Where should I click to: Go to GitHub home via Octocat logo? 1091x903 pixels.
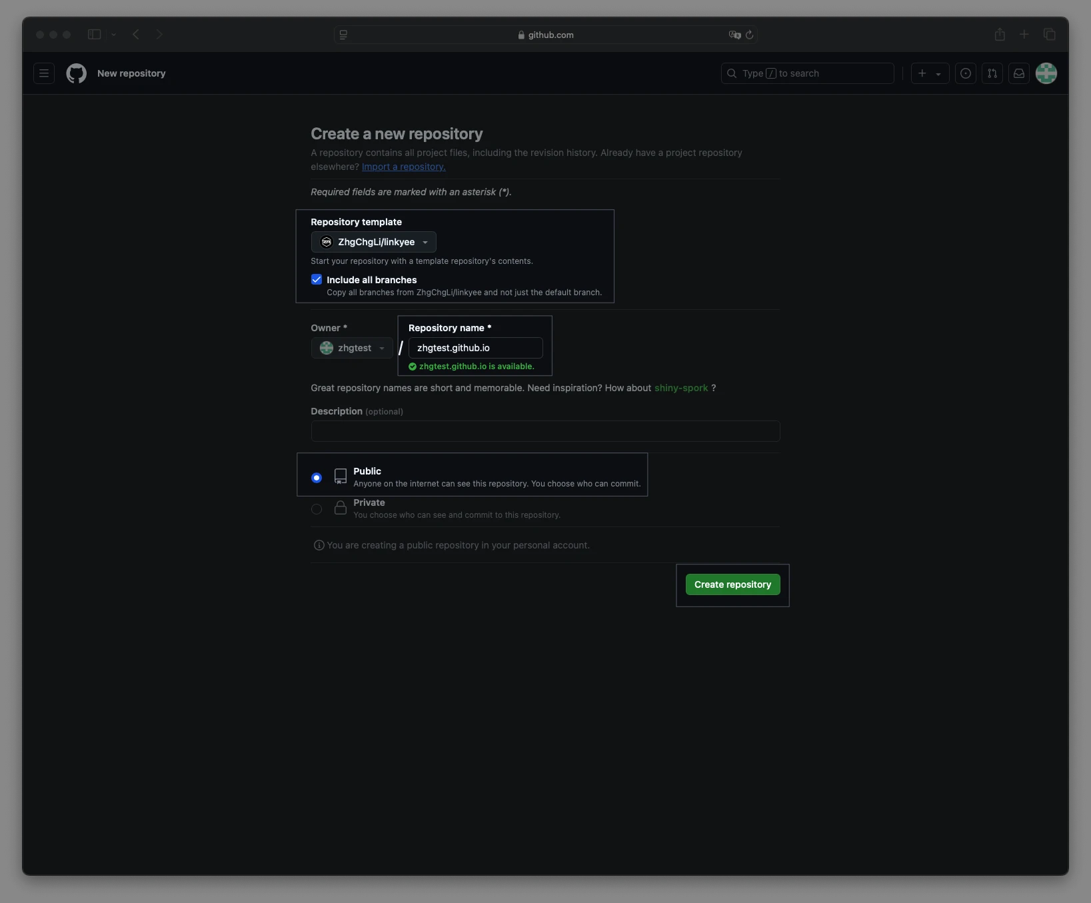(77, 73)
